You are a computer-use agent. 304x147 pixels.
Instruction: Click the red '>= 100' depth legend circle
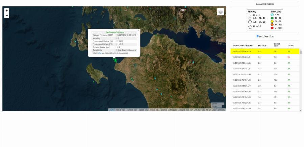[x=272, y=28]
